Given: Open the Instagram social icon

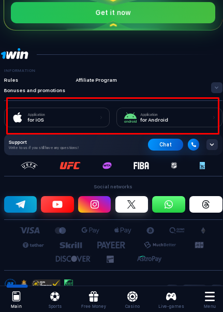Looking at the screenshot, I should (x=95, y=204).
